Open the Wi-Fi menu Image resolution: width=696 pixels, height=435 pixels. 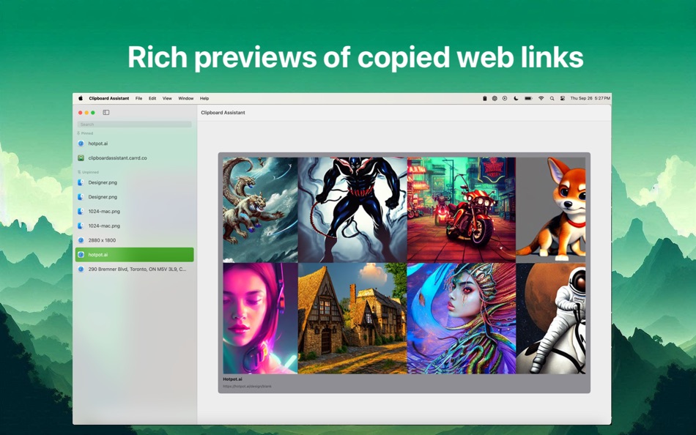[x=541, y=99]
